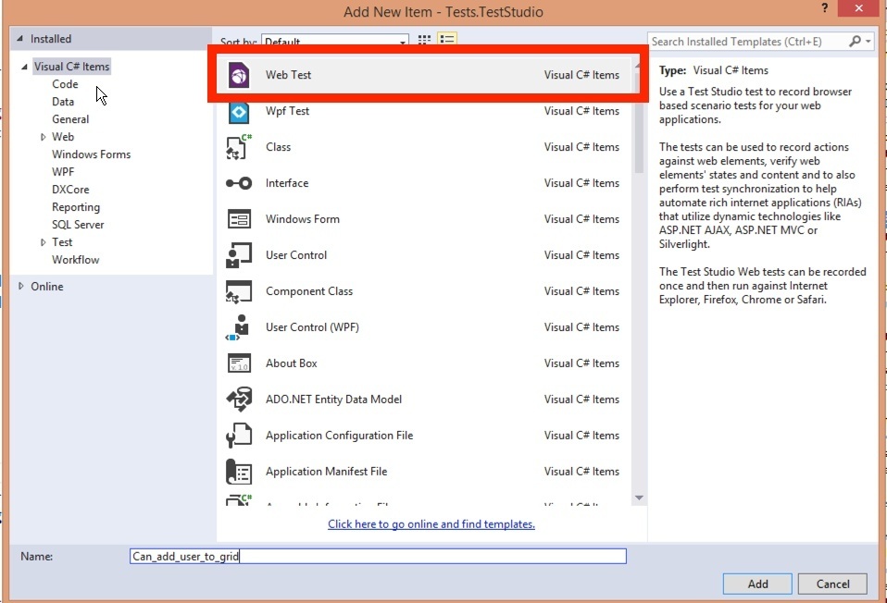This screenshot has width=887, height=603.
Task: Click the search magnifier icon
Action: (x=855, y=42)
